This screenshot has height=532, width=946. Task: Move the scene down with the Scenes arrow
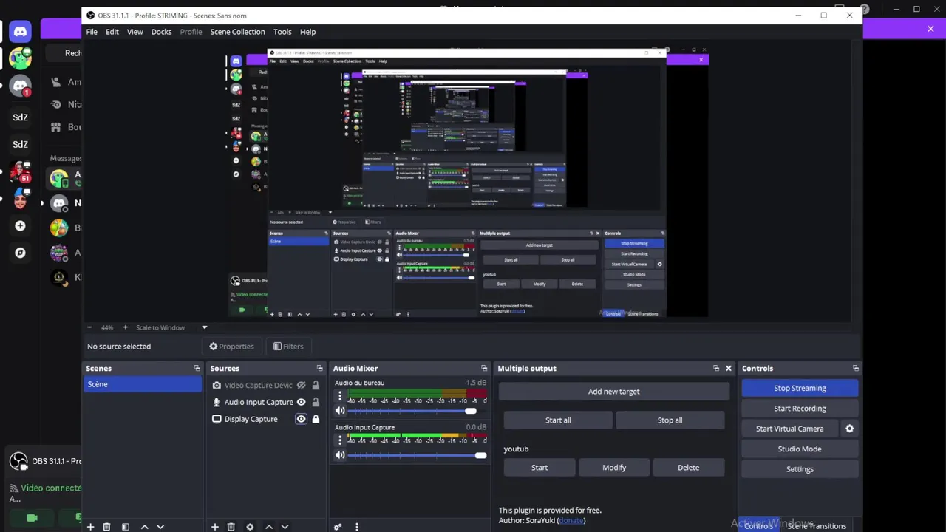160,527
